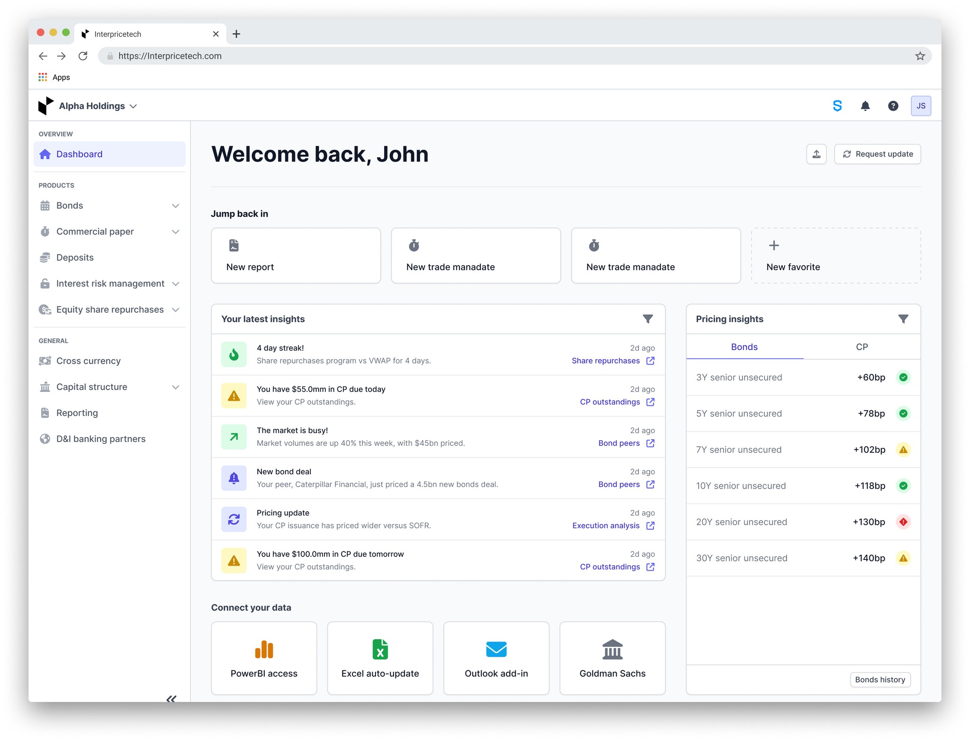This screenshot has height=740, width=970.
Task: Click the notifications bell icon
Action: click(x=865, y=106)
